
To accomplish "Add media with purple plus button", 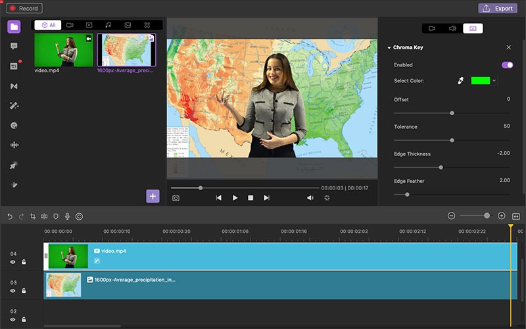I will 153,196.
